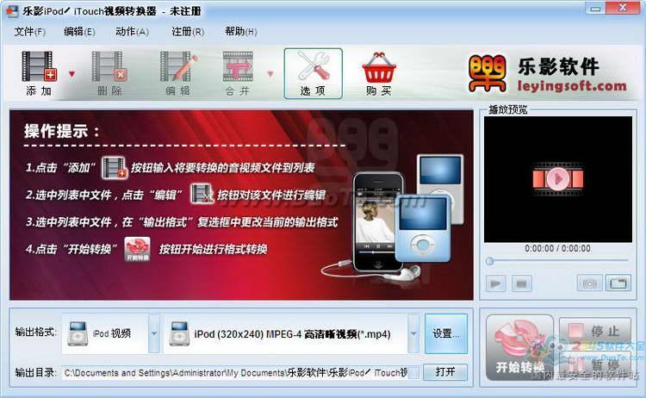The height and width of the screenshot is (398, 646).
Task: Open the iPod (320x240) MPEG-4 format dropdown
Action: pyautogui.click(x=413, y=333)
